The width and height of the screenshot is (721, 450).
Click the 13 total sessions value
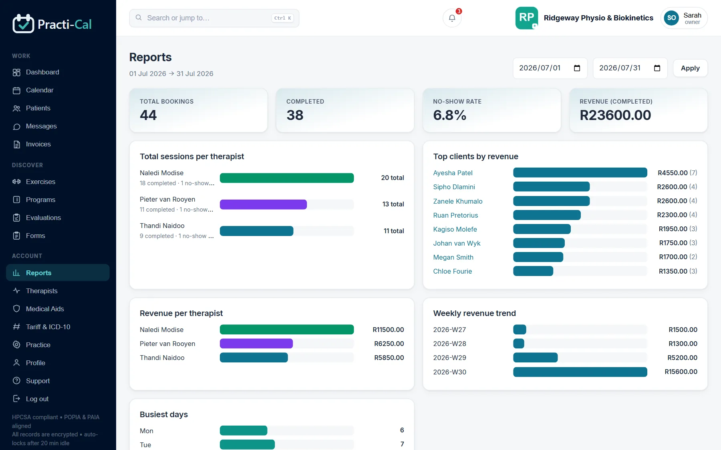pyautogui.click(x=393, y=204)
